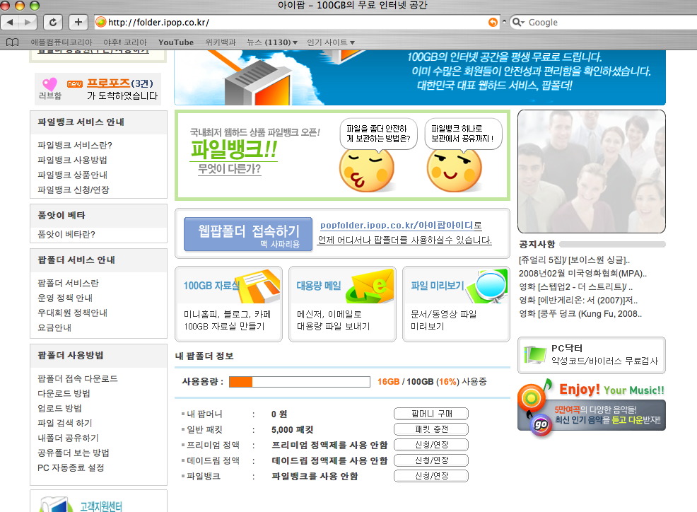Open the bookmarks book icon
Screen dimensions: 697x512
13,42
